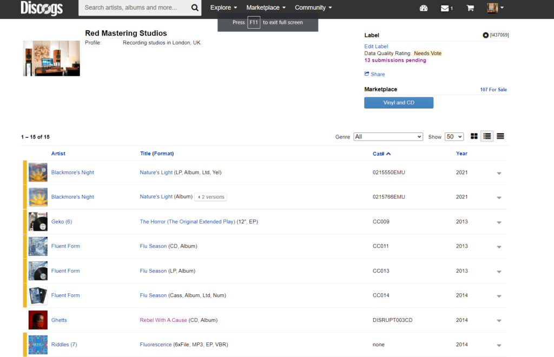Click Nature's Light LP cover thumbnail

tap(38, 173)
